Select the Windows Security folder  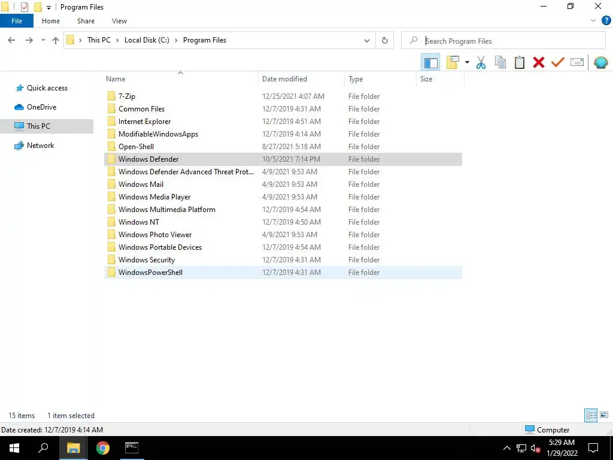[283, 260]
